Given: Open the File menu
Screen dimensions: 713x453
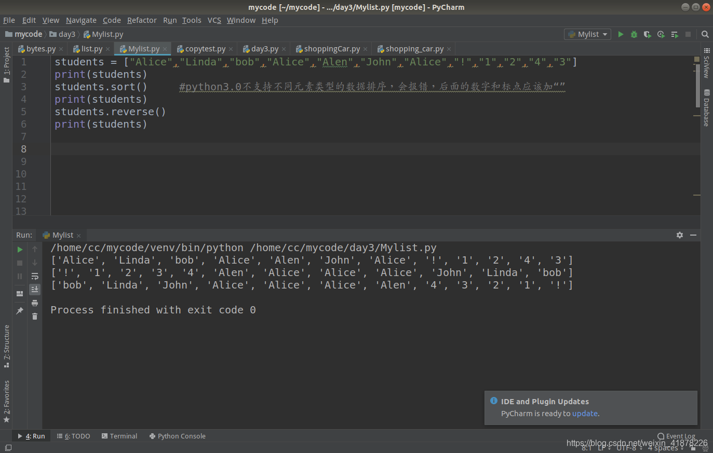Looking at the screenshot, I should [x=9, y=20].
